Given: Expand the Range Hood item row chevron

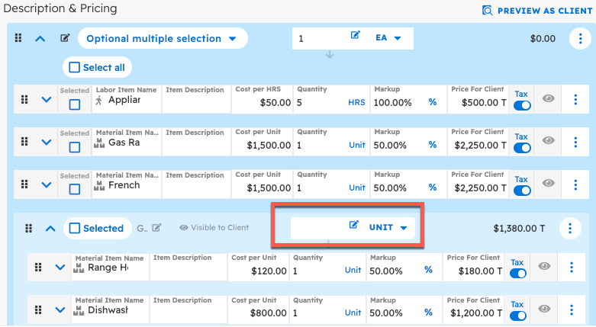Looking at the screenshot, I should coord(60,267).
